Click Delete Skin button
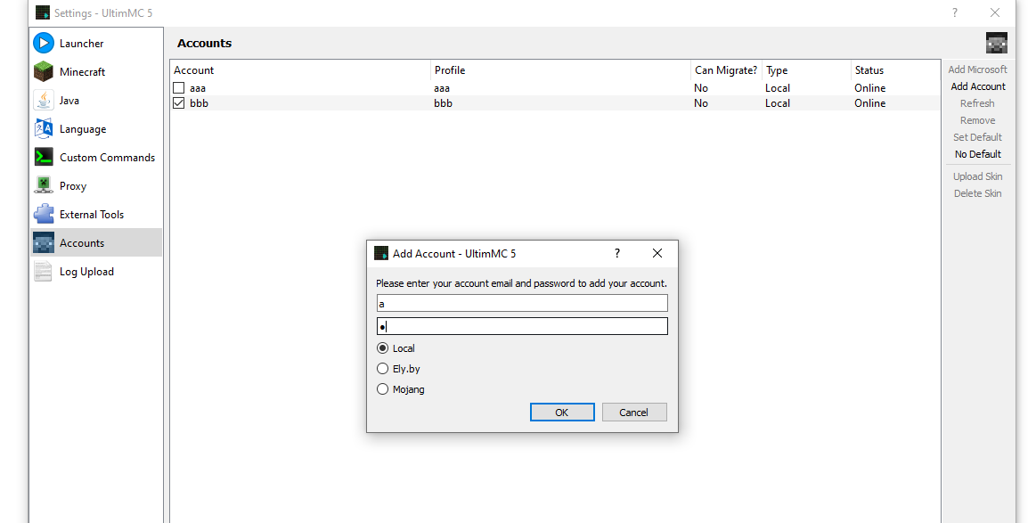Image resolution: width=1036 pixels, height=523 pixels. (978, 193)
